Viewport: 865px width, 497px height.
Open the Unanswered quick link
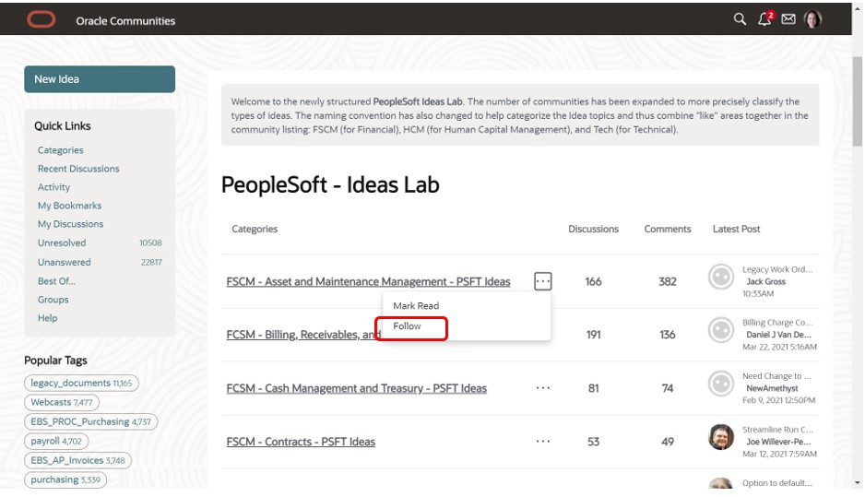tap(64, 262)
